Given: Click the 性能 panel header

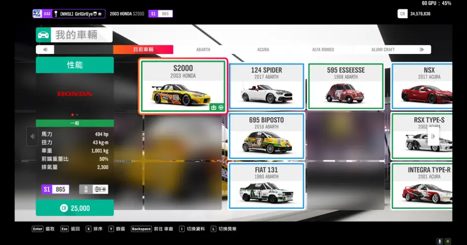Looking at the screenshot, I should pyautogui.click(x=75, y=65).
